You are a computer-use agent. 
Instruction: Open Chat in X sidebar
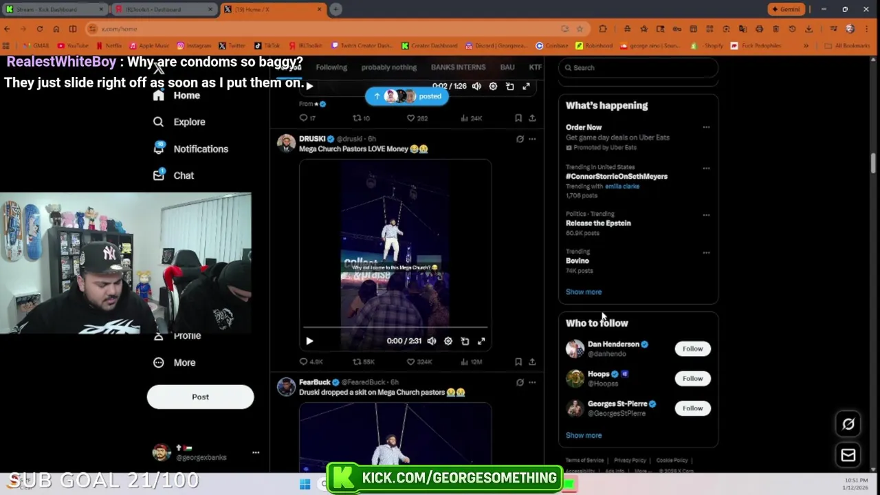[173, 175]
